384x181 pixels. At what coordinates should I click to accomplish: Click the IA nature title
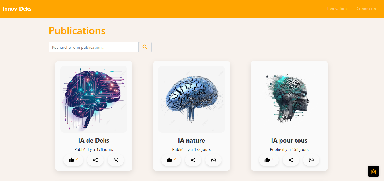click(x=192, y=140)
